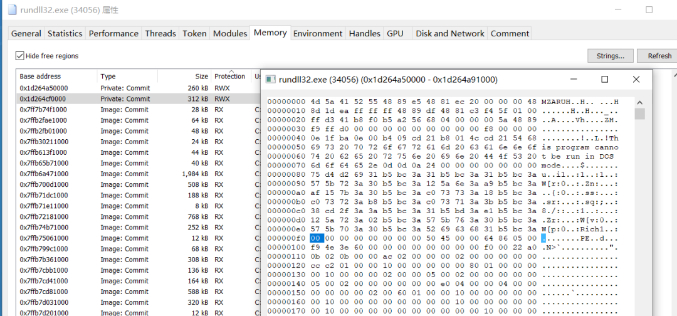677x316 pixels.
Task: Uncheck Hide free regions checkbox
Action: click(20, 56)
